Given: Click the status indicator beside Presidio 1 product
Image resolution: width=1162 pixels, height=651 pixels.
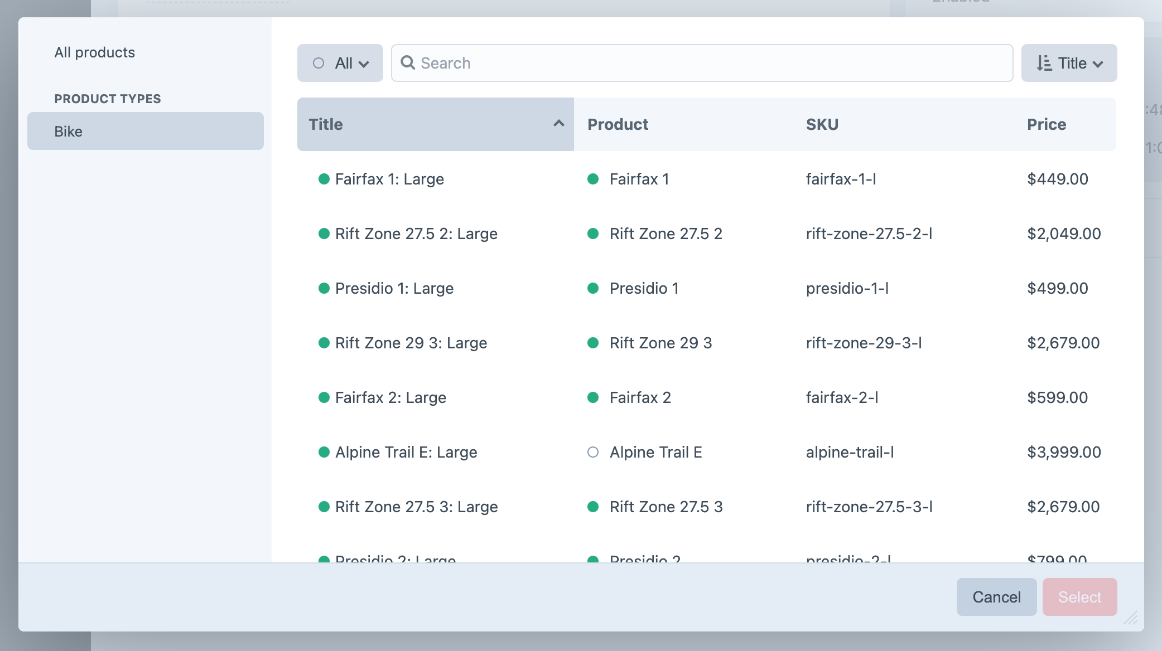Looking at the screenshot, I should pyautogui.click(x=593, y=288).
